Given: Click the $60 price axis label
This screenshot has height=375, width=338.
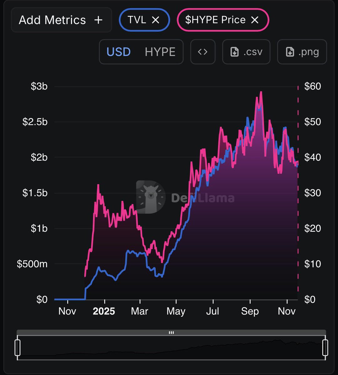Looking at the screenshot, I should coord(313,86).
